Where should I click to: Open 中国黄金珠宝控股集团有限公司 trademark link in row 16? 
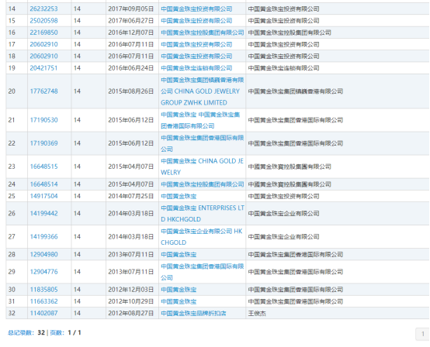point(202,33)
